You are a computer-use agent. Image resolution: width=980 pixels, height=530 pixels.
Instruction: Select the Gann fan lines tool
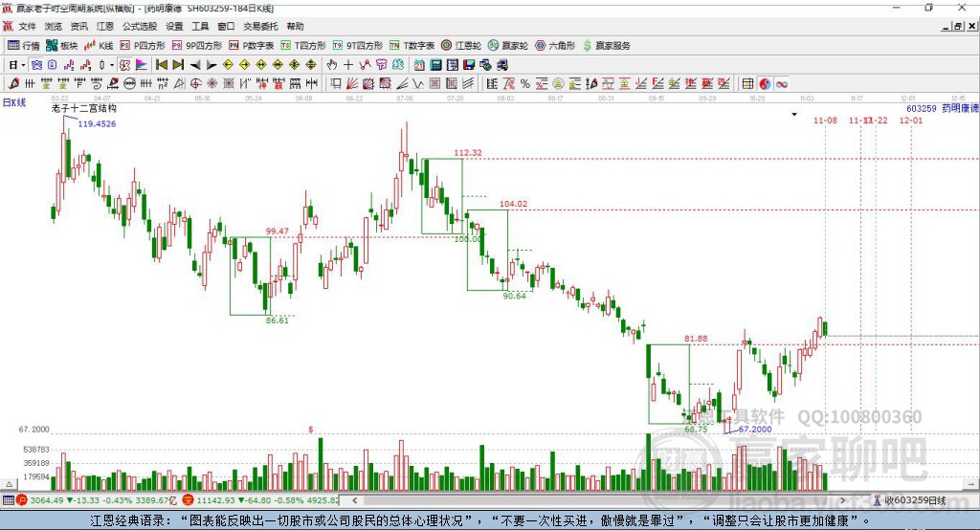[352, 84]
